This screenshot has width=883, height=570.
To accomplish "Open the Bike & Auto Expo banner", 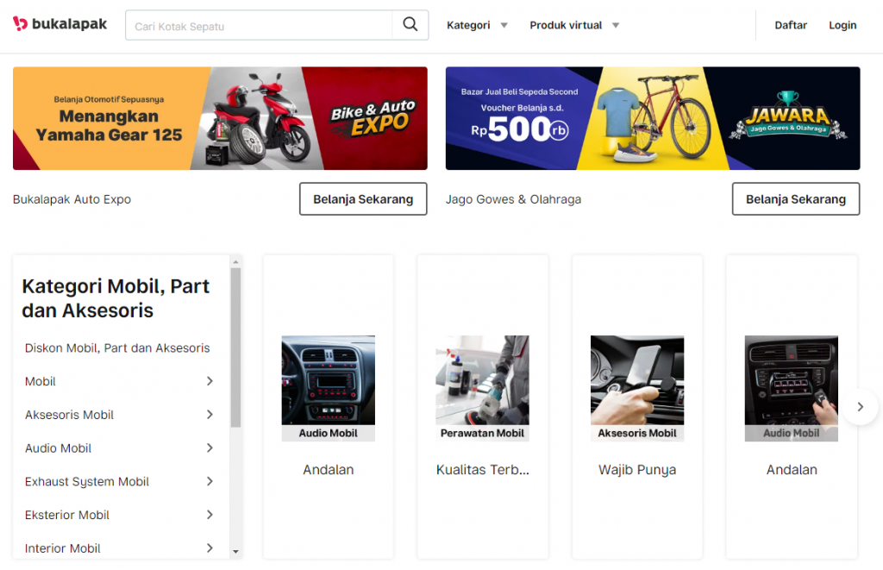I will click(220, 118).
